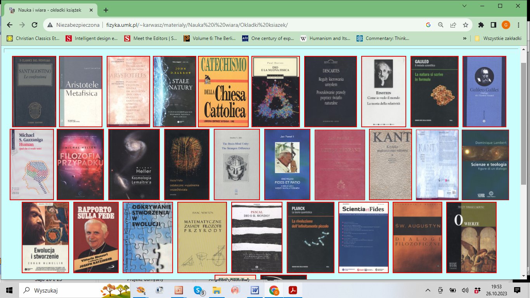Viewport: 530px width, 298px height.
Task: Share this page using the share icon
Action: 453,25
